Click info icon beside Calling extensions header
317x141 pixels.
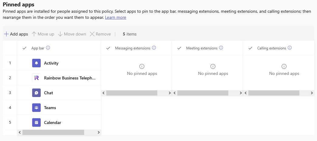(x=290, y=48)
